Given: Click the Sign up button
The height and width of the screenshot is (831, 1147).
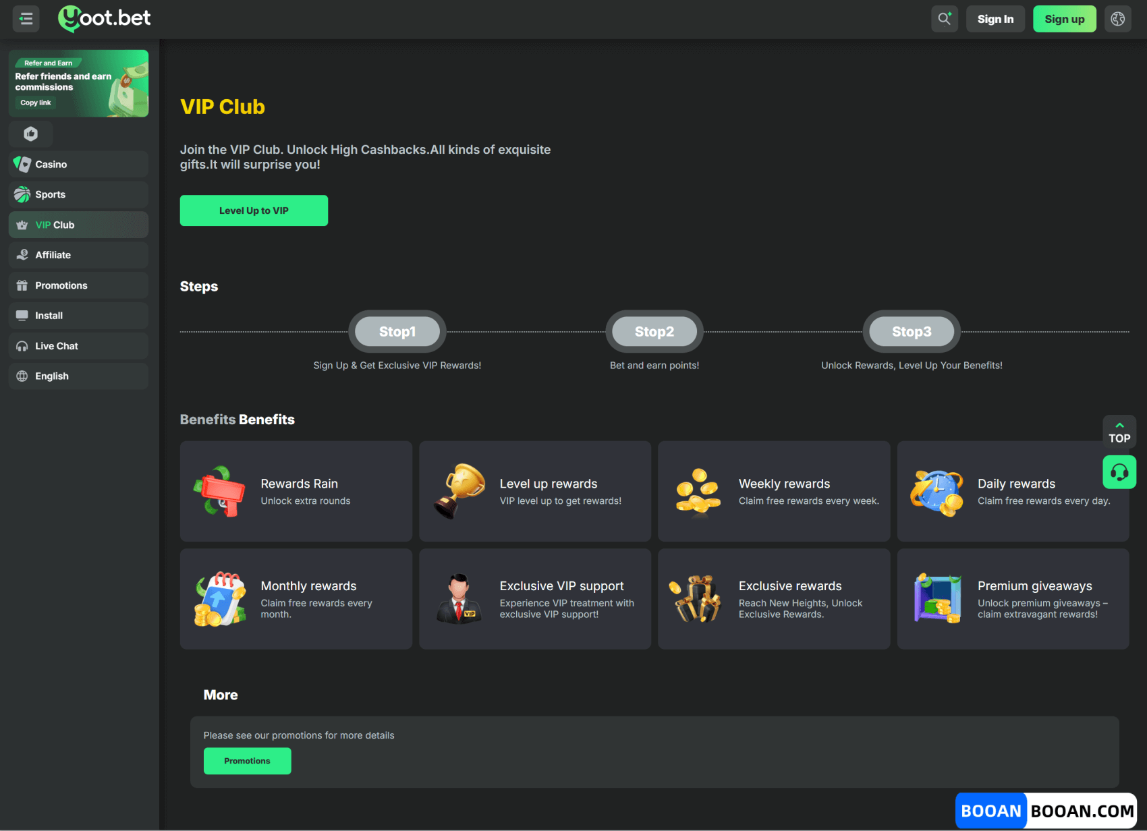Looking at the screenshot, I should point(1064,19).
